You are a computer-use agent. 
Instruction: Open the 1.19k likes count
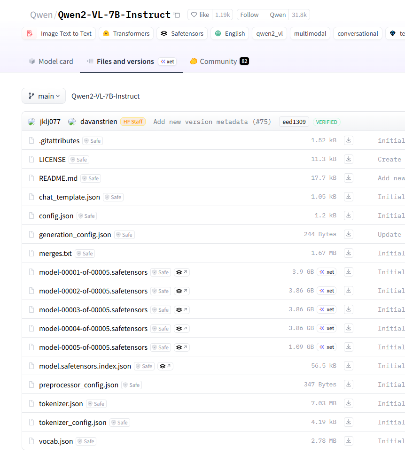223,15
